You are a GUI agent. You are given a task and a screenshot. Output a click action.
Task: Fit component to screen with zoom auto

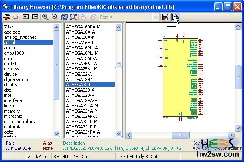click(x=73, y=17)
